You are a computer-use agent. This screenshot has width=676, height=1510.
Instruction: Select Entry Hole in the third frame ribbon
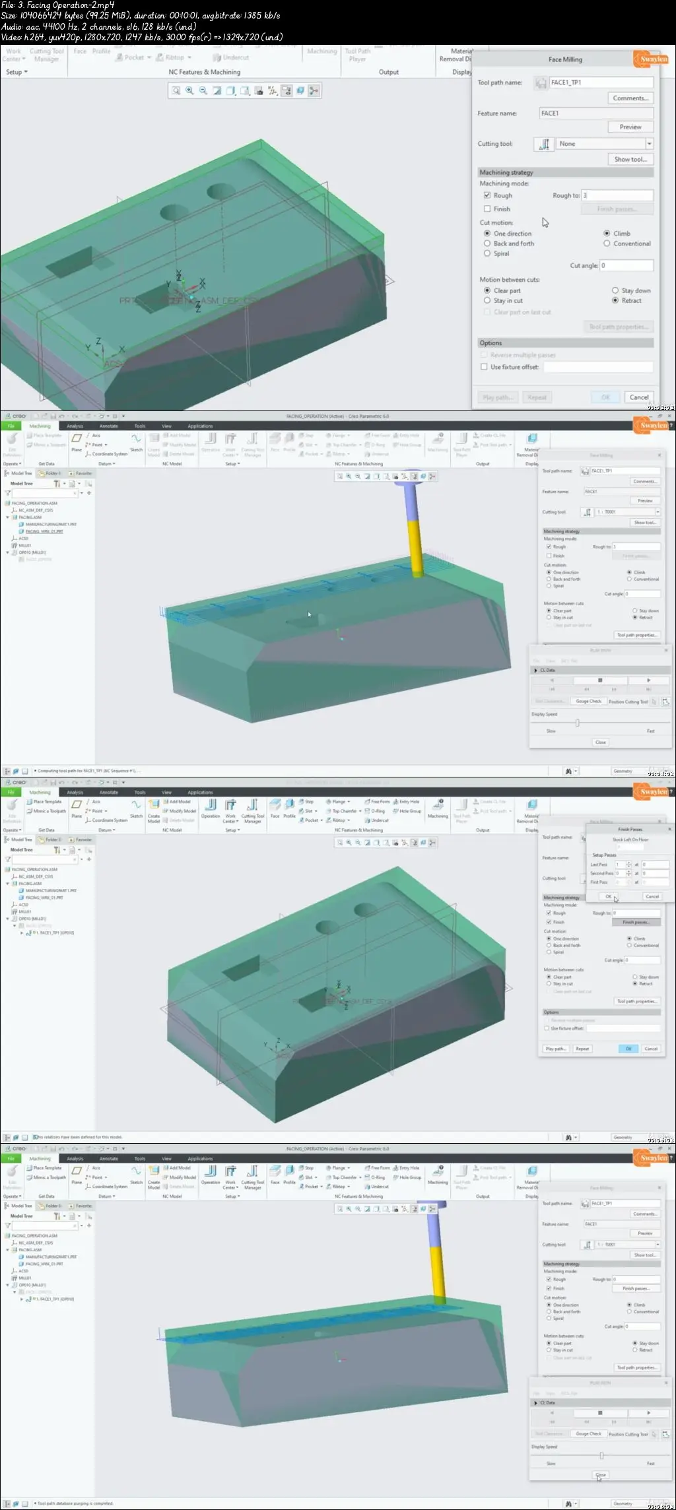coord(407,802)
